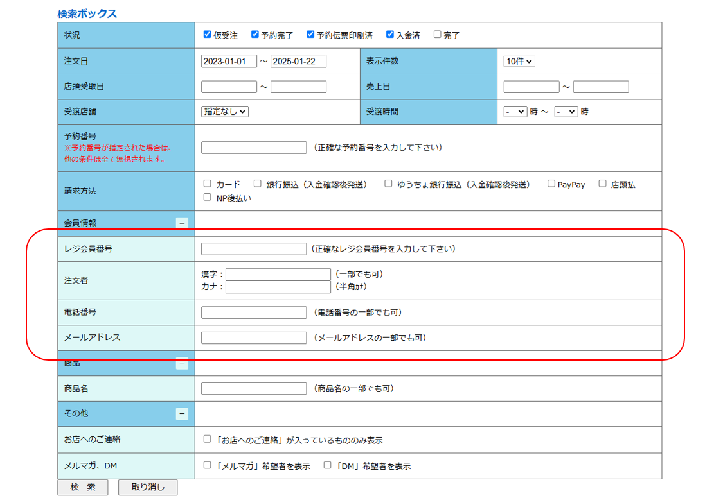Screen dimensions: 714x498
Task: Collapse the 商品 section
Action: click(x=182, y=363)
